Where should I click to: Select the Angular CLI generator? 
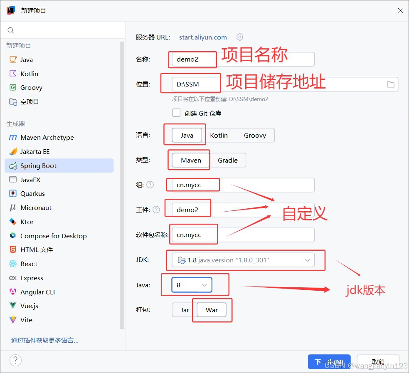59,292
